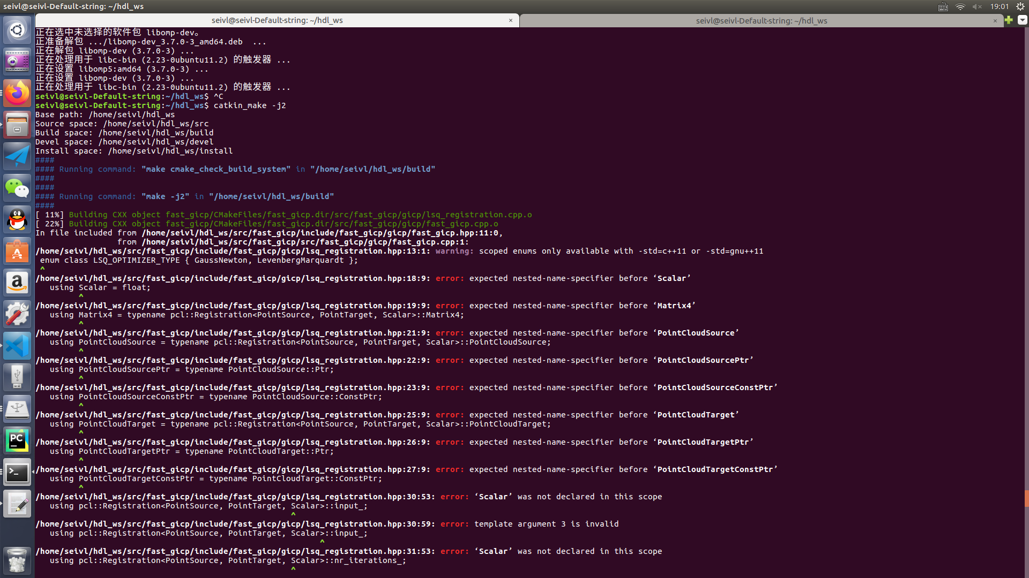The height and width of the screenshot is (578, 1029).
Task: Open the Wi-Fi network menu
Action: coord(960,7)
